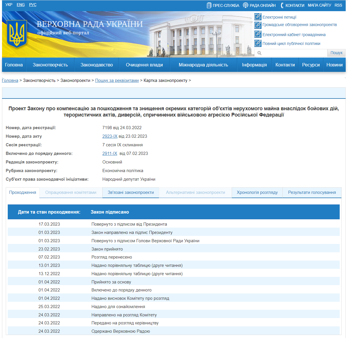Open МАПА САЙТУ link
Viewport: 348px width, 341px height.
(319, 5)
